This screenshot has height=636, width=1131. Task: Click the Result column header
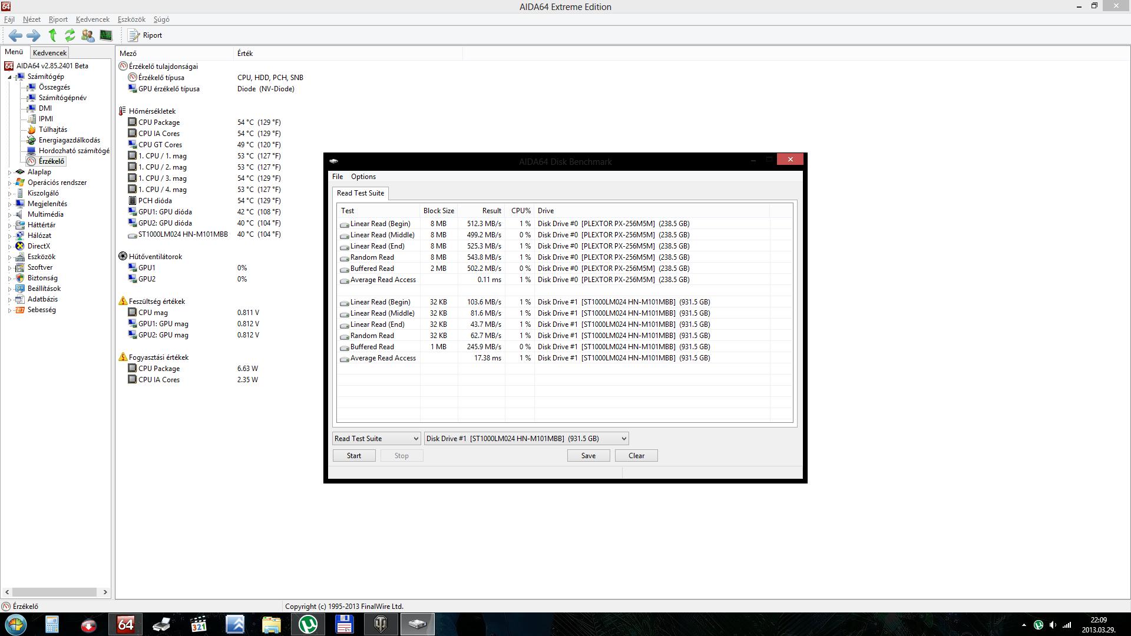coord(481,211)
